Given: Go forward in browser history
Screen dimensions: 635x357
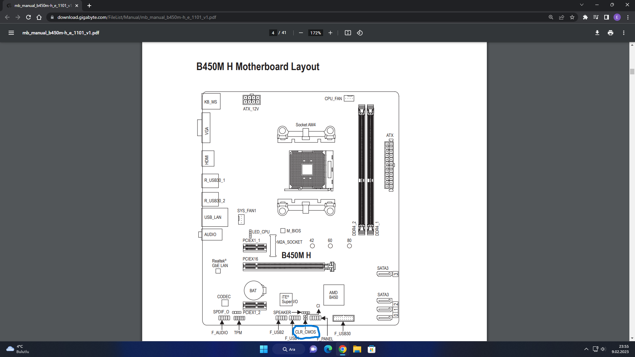Looking at the screenshot, I should [18, 17].
